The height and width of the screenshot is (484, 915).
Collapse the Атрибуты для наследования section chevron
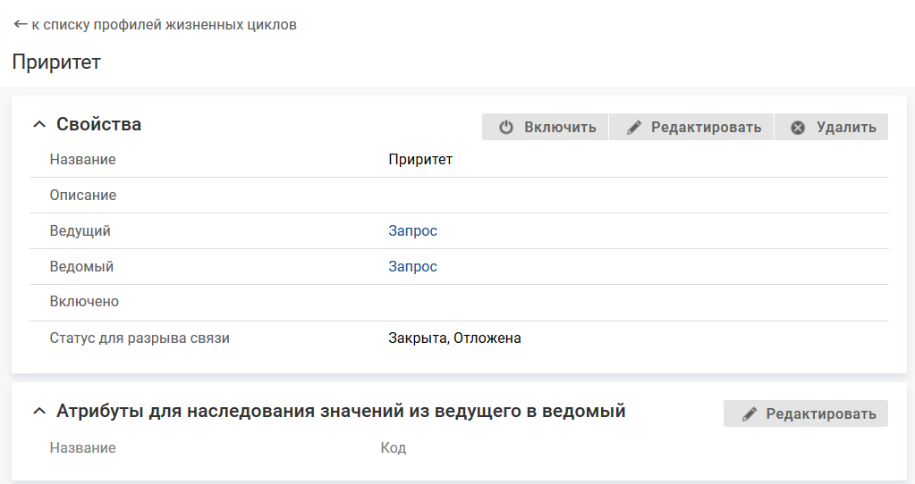(38, 412)
